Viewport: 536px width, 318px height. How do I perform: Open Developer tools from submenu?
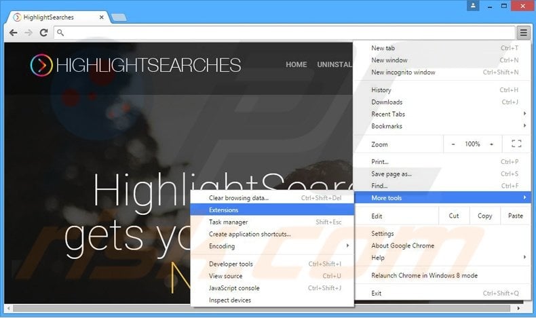[x=272, y=264]
